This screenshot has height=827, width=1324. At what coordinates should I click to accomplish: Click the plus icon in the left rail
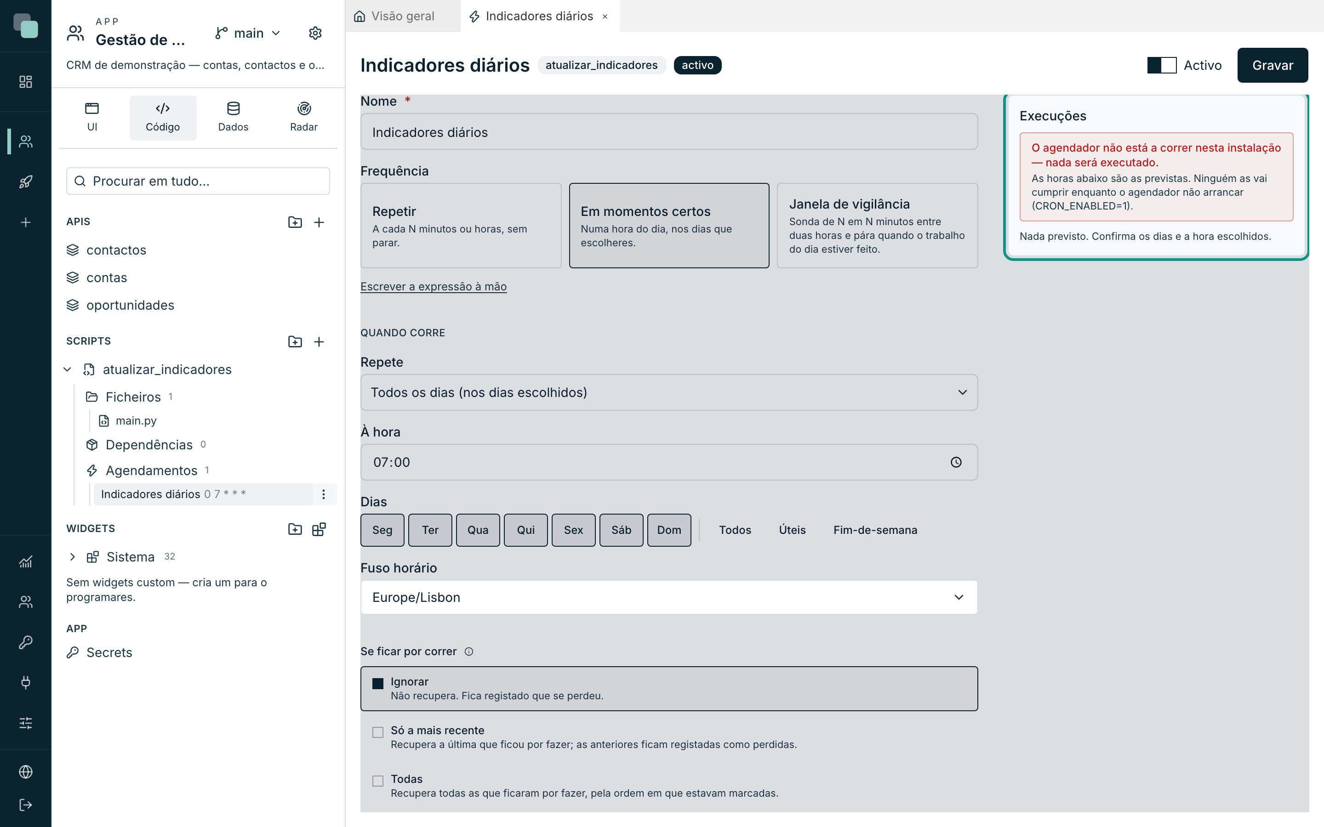[26, 222]
